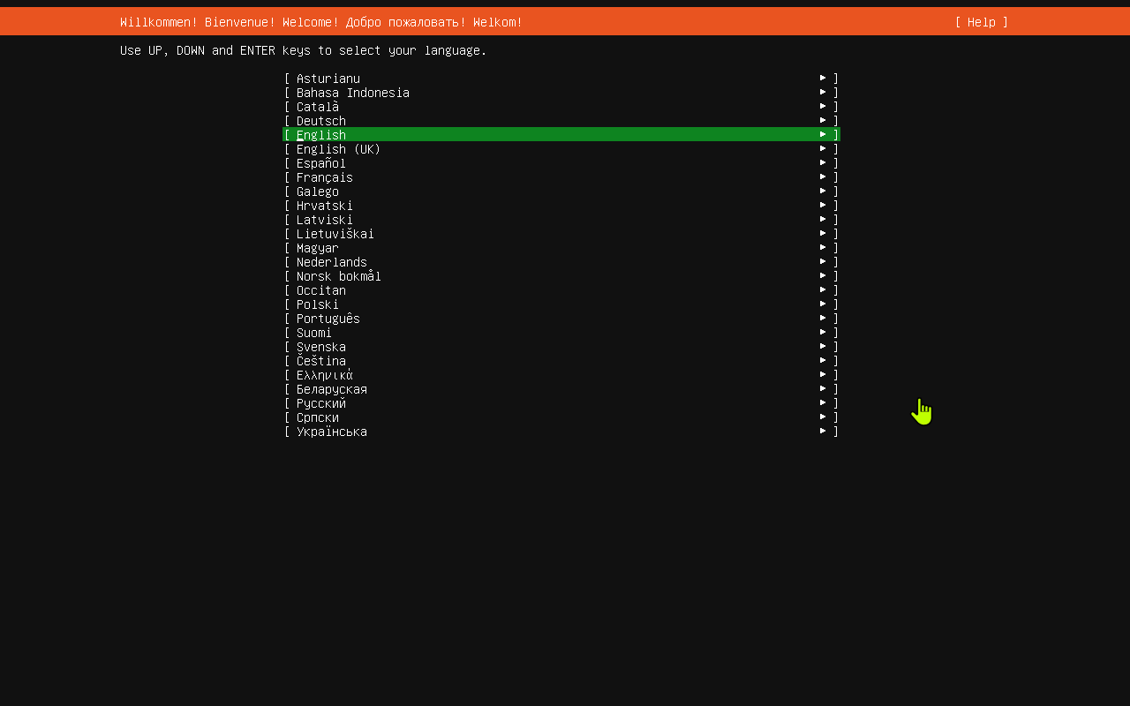Click the arrow beside Français
The image size is (1130, 706).
[823, 176]
